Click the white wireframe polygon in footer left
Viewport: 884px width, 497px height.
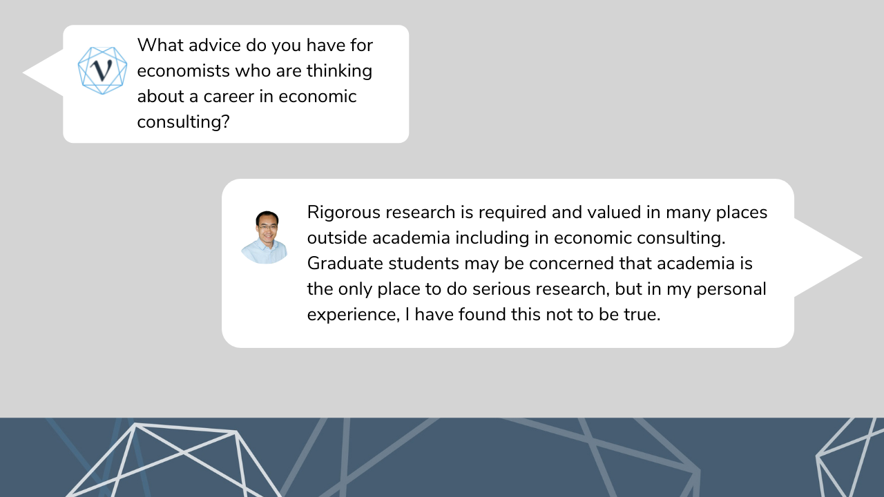click(173, 459)
